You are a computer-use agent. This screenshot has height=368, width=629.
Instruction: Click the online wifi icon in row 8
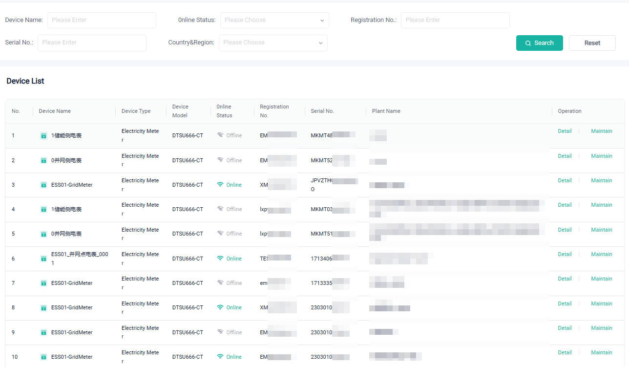(x=220, y=307)
